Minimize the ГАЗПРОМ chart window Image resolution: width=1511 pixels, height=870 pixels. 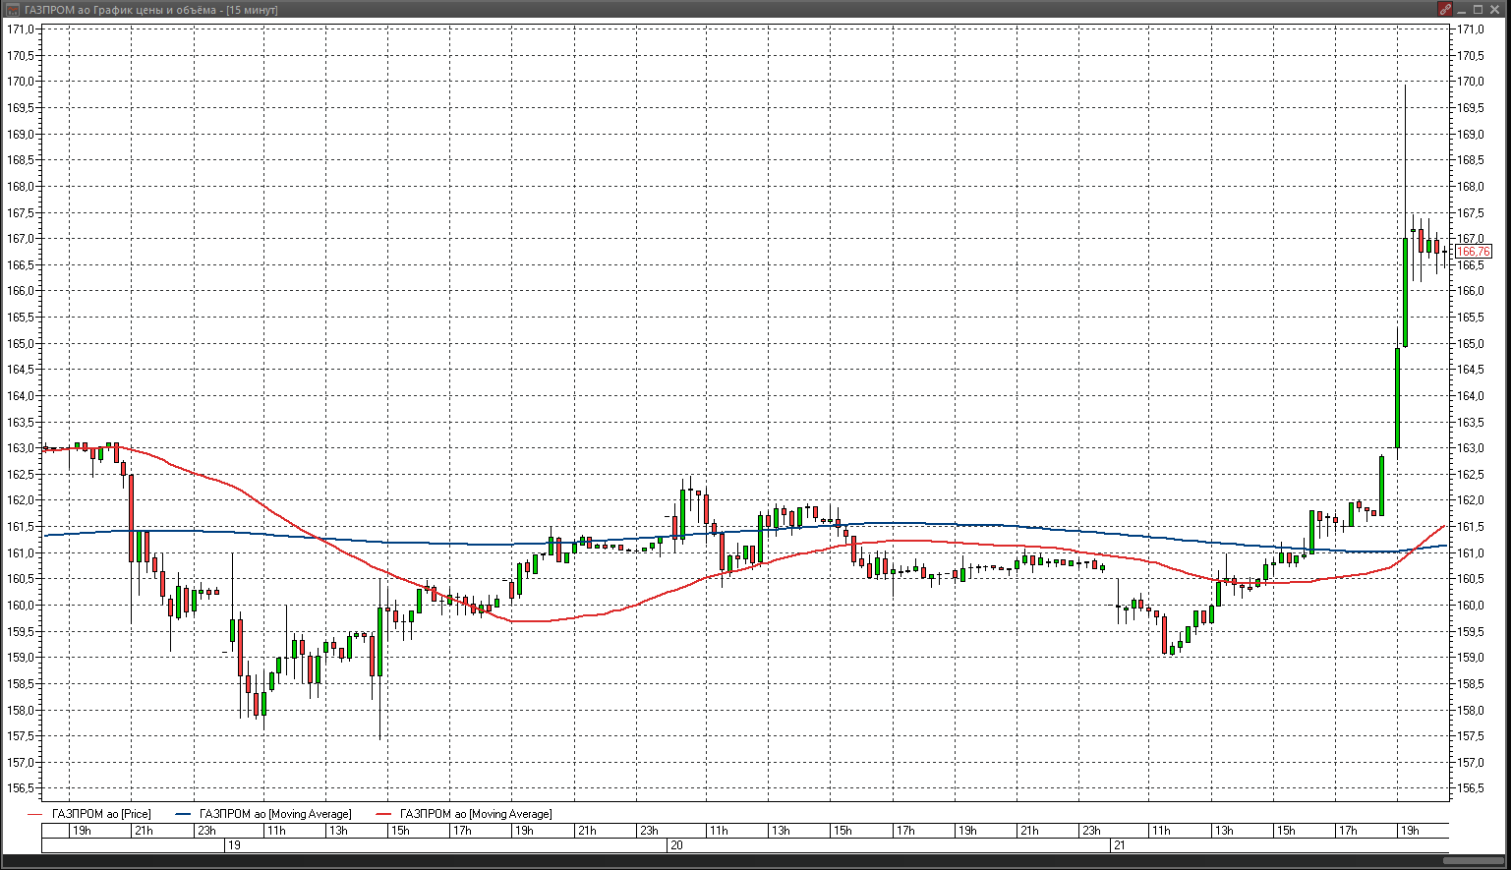coord(1463,9)
